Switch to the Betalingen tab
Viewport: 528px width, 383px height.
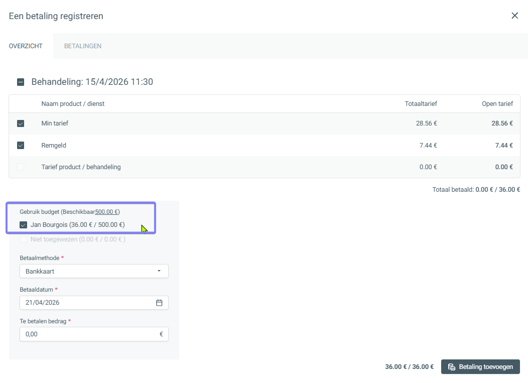point(83,46)
